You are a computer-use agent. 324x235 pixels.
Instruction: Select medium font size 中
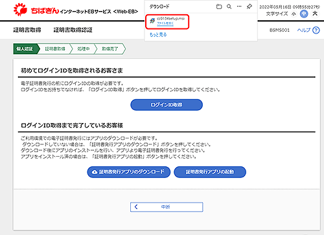point(304,14)
